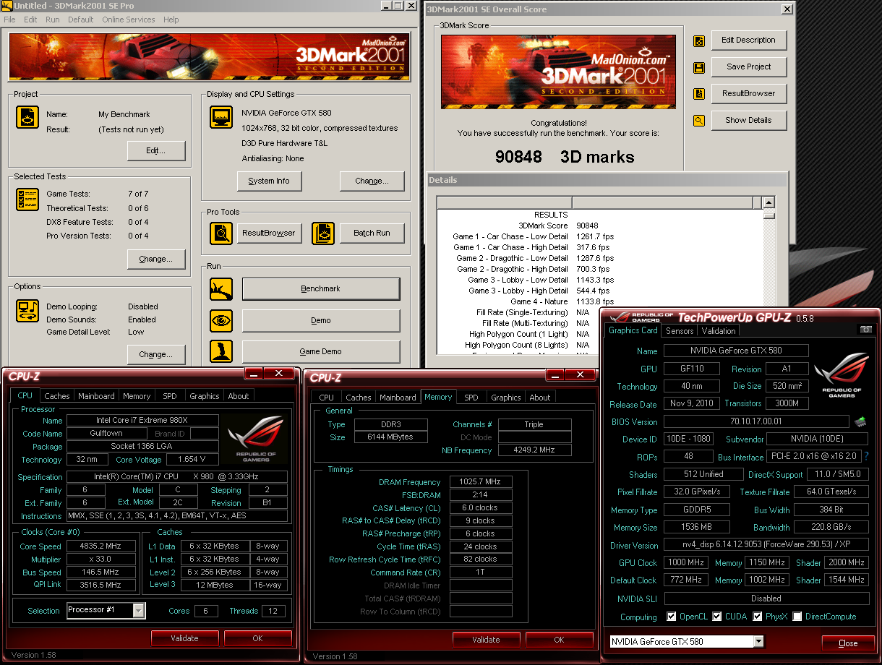Open the Online Services menu
Image resolution: width=882 pixels, height=665 pixels.
click(129, 20)
